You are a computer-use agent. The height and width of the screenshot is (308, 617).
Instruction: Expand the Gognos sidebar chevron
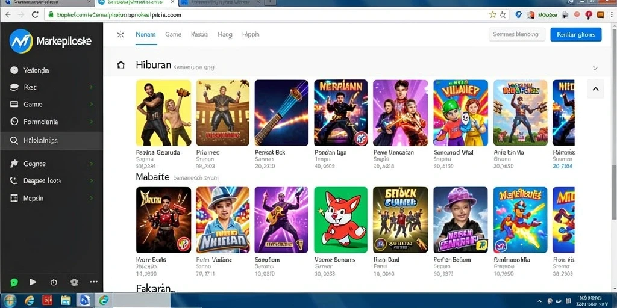[92, 164]
